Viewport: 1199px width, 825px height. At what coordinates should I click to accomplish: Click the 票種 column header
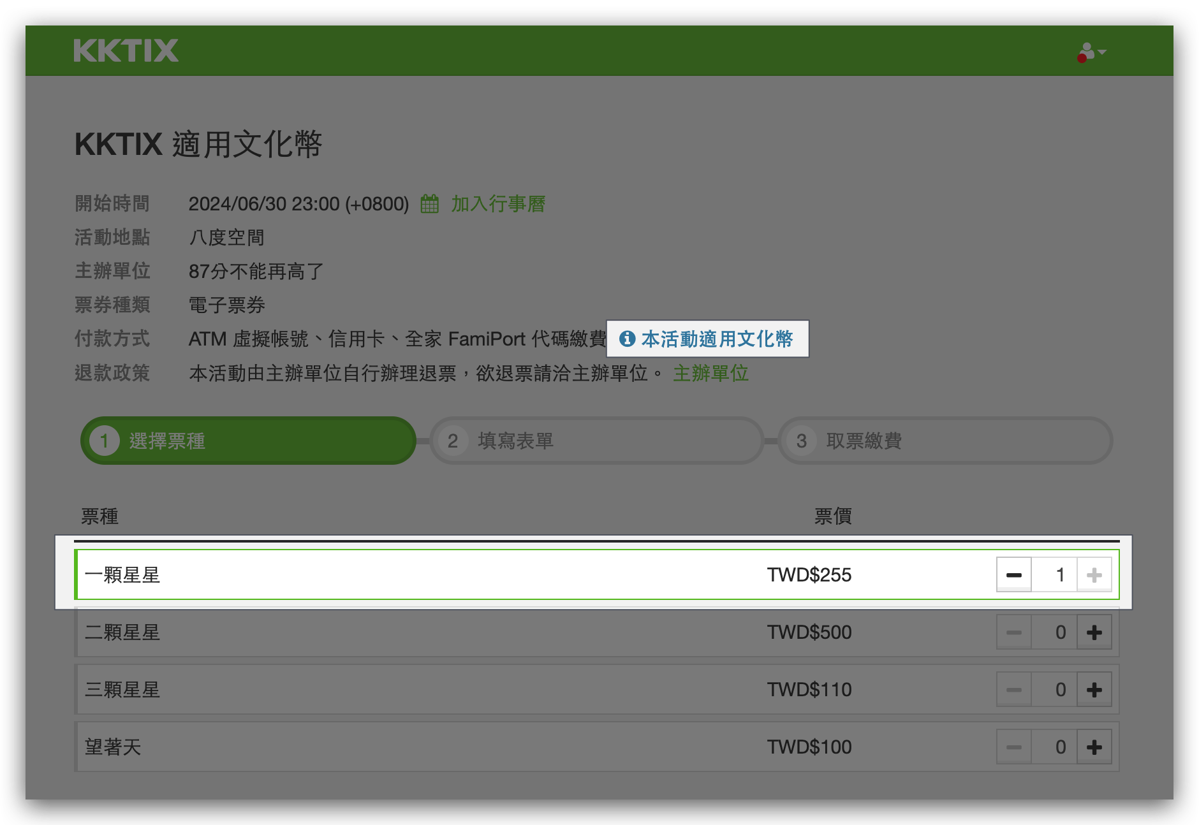tap(99, 516)
